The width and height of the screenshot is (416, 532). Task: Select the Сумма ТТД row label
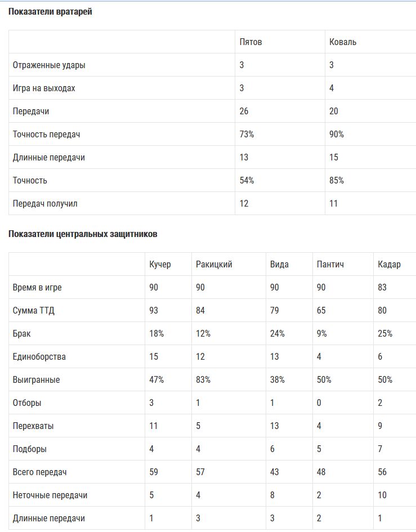point(34,311)
